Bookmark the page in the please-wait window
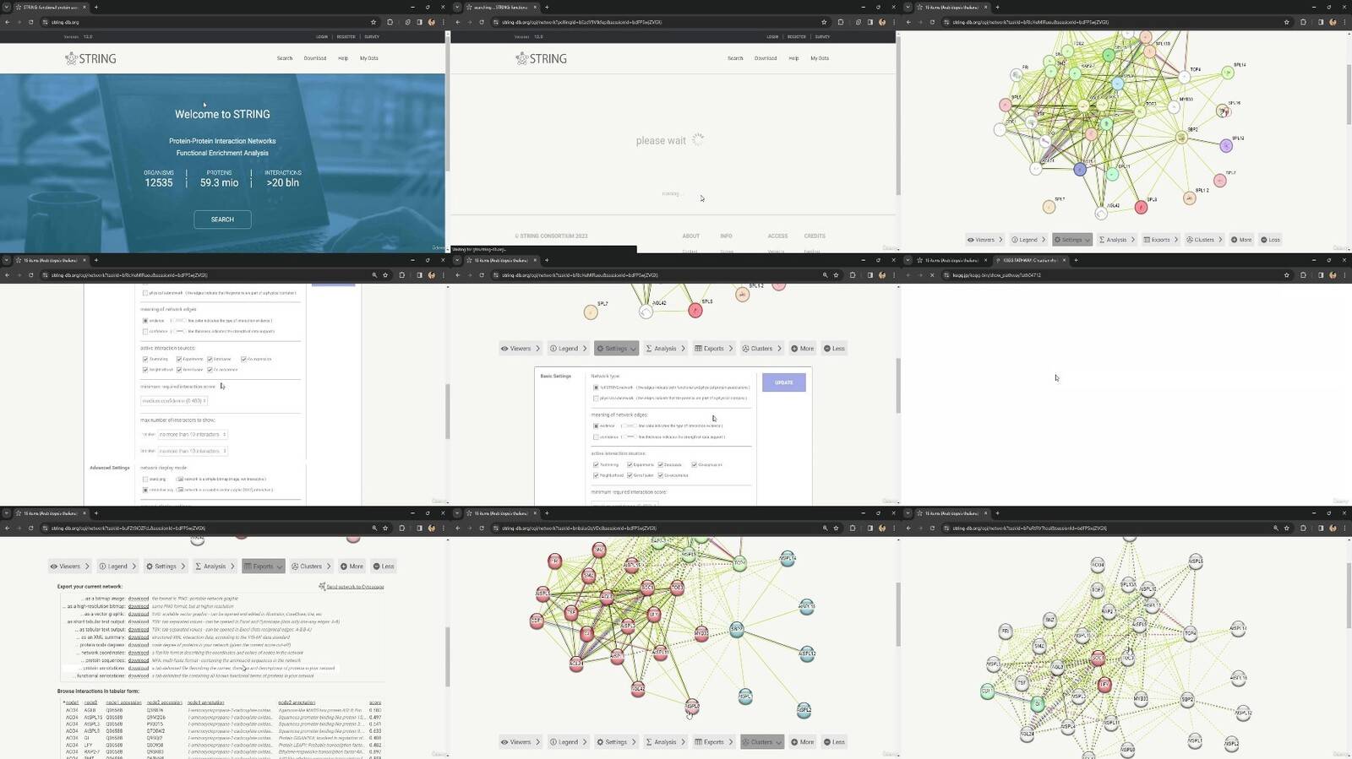1352x759 pixels. point(824,22)
